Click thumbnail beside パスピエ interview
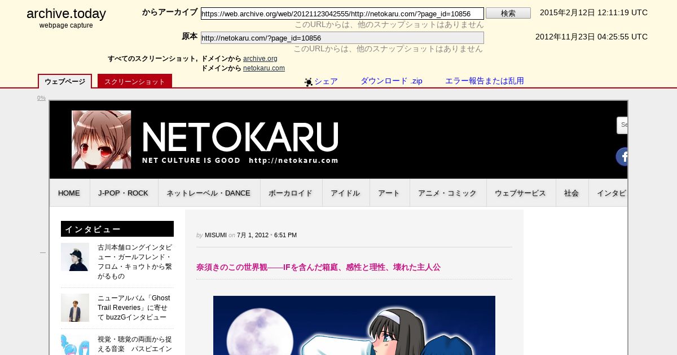Image resolution: width=677 pixels, height=355 pixels. (x=75, y=345)
